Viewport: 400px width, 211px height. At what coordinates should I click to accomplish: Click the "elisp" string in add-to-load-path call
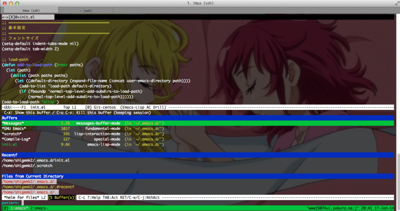click(49, 102)
